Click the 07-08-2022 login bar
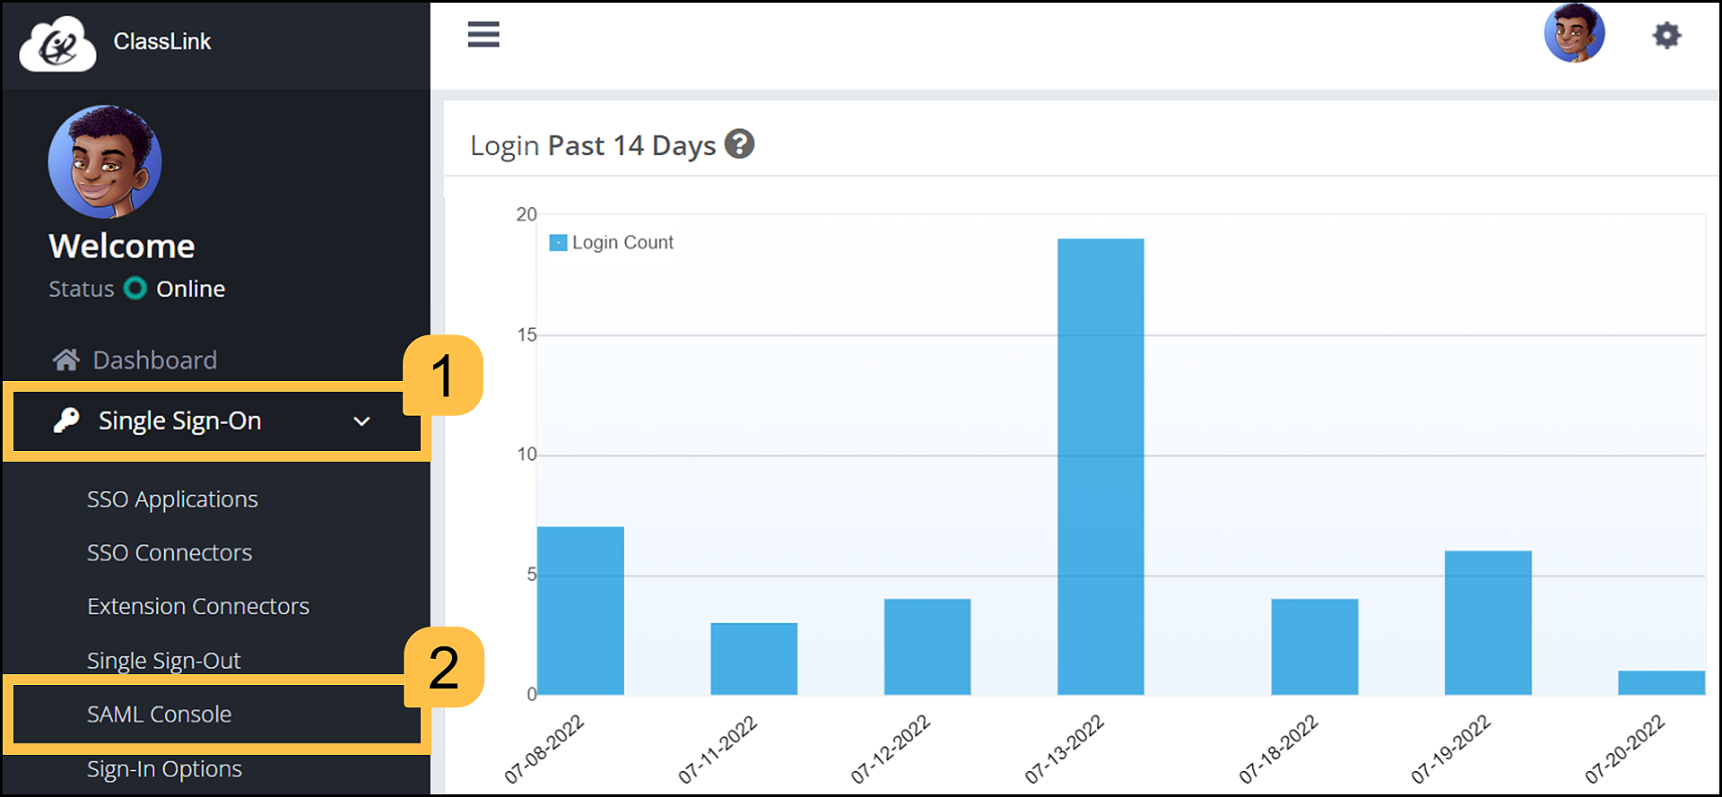Image resolution: width=1722 pixels, height=797 pixels. coord(580,611)
